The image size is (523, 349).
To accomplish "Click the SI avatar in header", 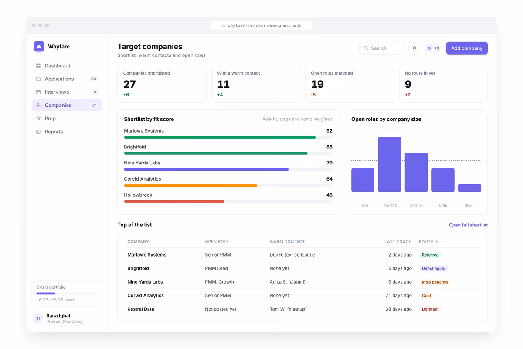I will (430, 48).
